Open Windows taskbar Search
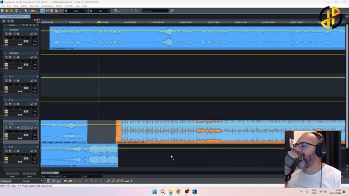Viewport: 349px width, 196px height. [163, 192]
